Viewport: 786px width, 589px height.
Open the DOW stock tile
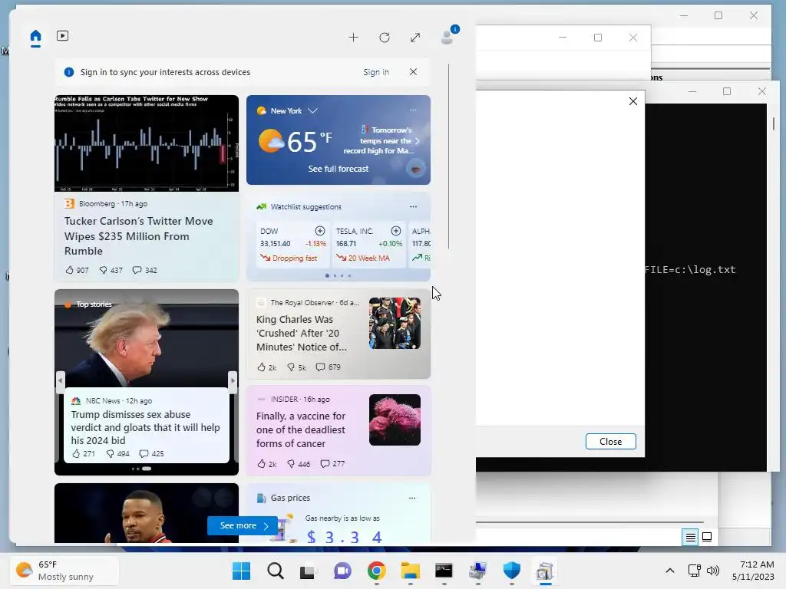tap(292, 245)
